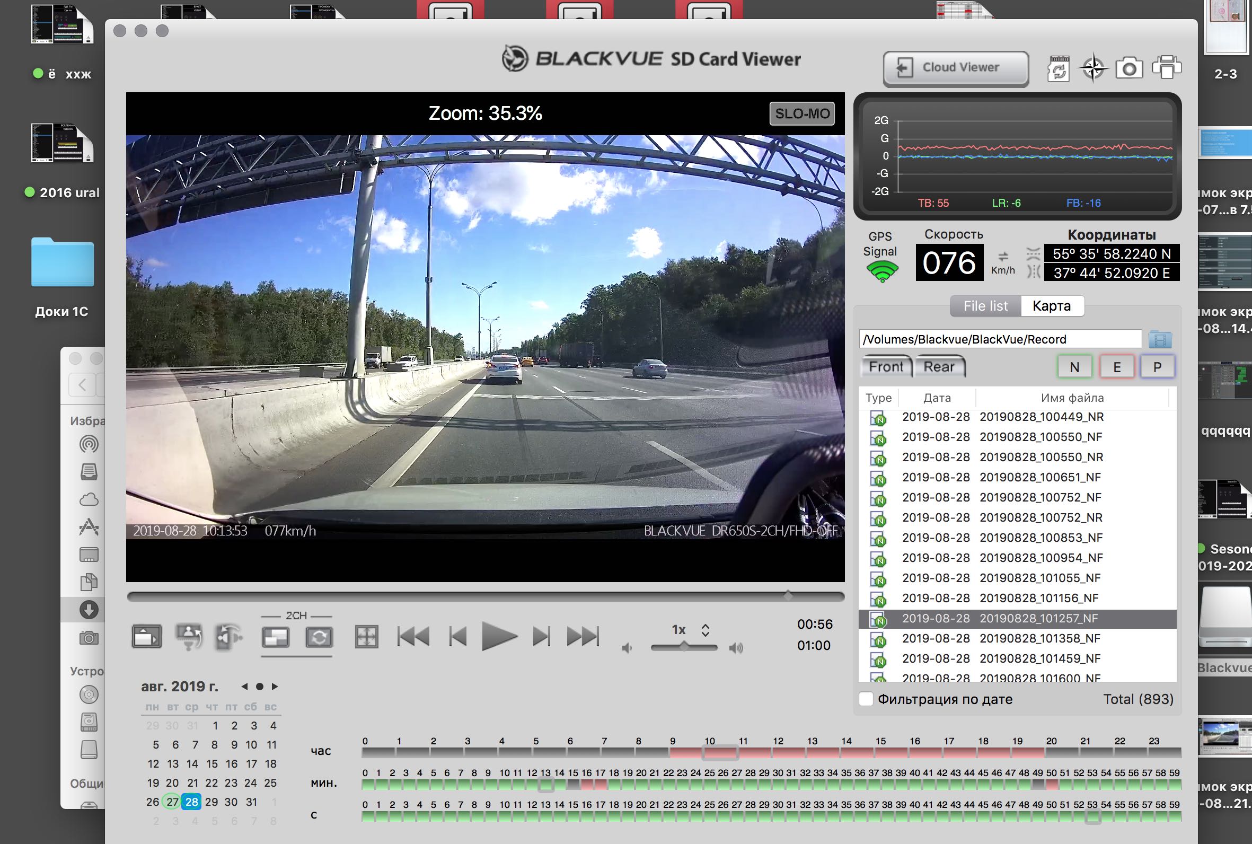Jump to the next file
The height and width of the screenshot is (844, 1252).
click(x=583, y=637)
